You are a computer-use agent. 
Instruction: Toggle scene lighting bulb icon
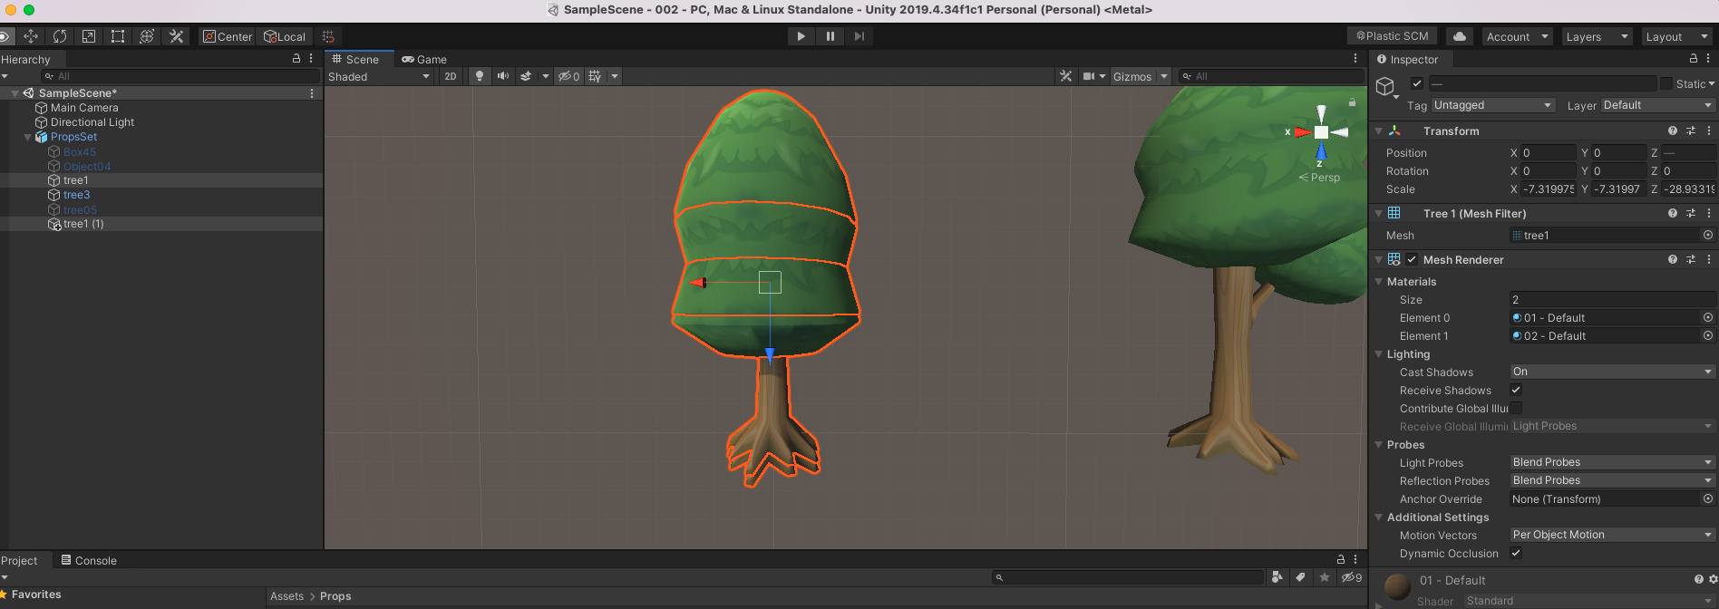pyautogui.click(x=480, y=76)
